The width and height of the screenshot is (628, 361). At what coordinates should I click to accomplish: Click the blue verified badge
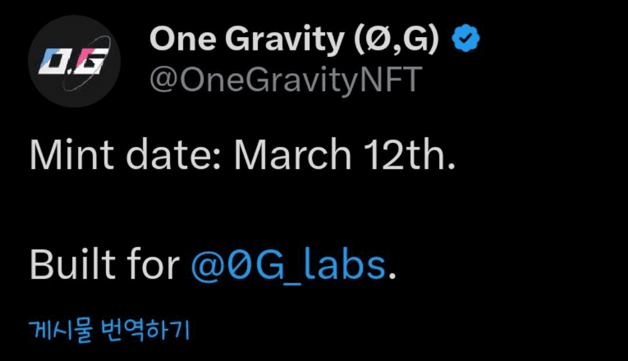click(x=466, y=38)
